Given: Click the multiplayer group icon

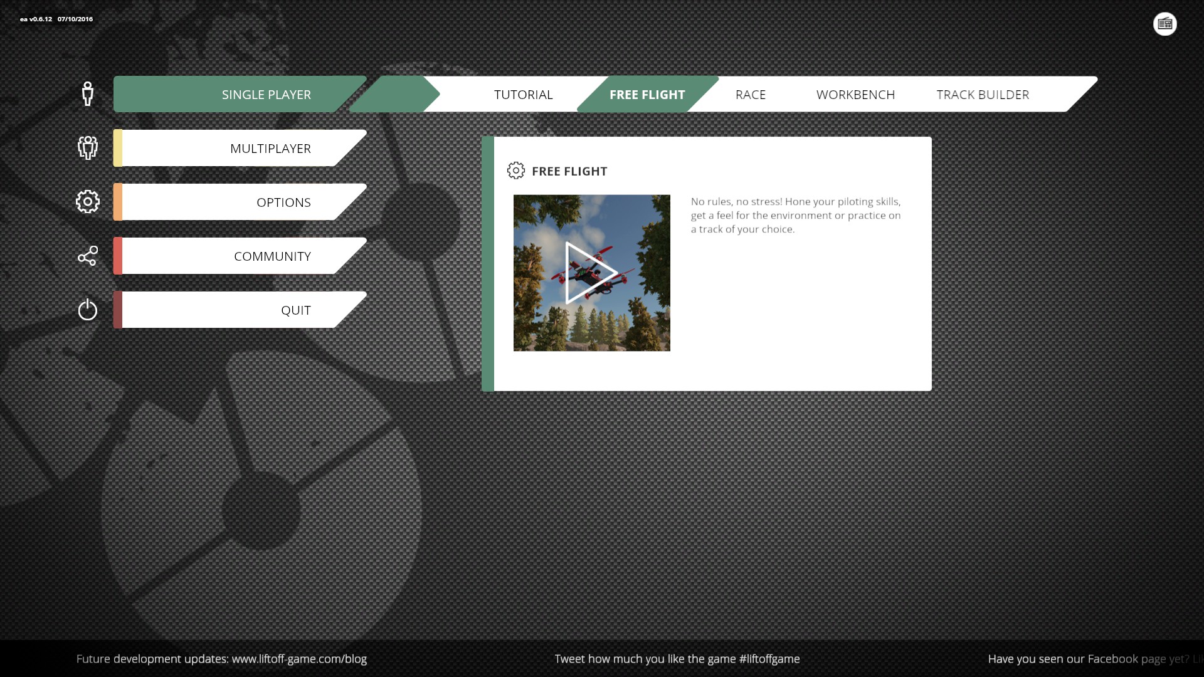Looking at the screenshot, I should coord(88,148).
